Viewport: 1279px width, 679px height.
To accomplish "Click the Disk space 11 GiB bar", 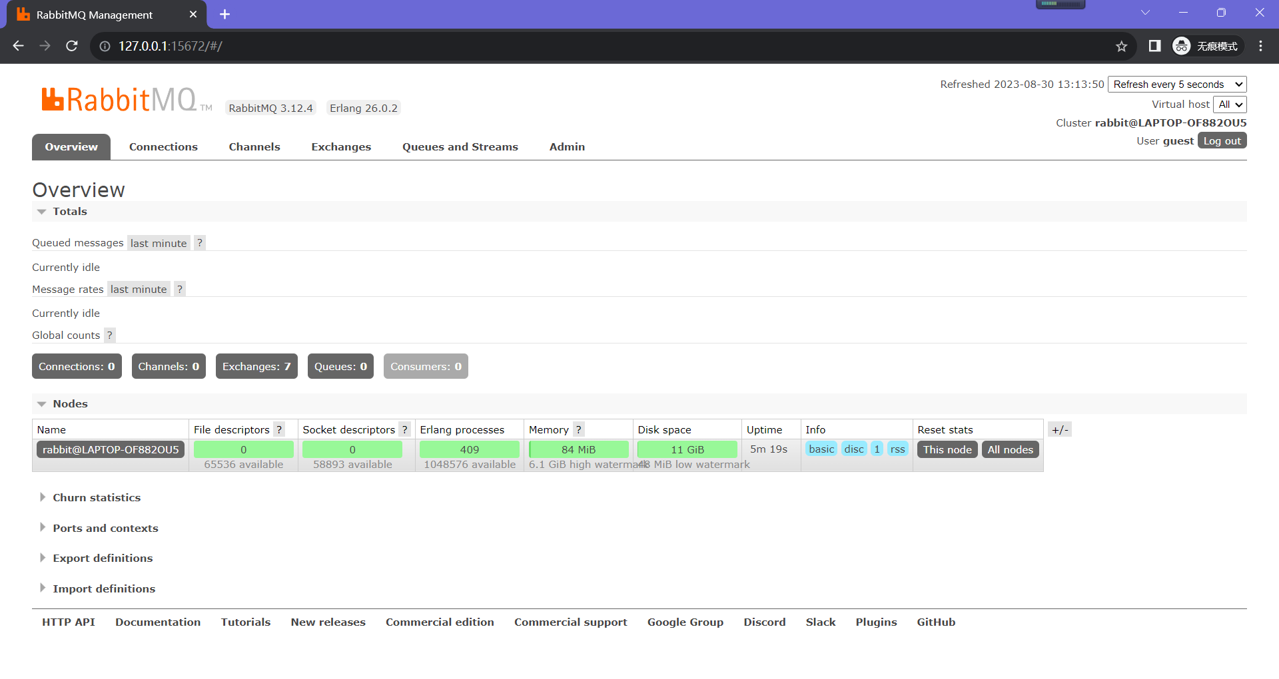I will point(687,449).
